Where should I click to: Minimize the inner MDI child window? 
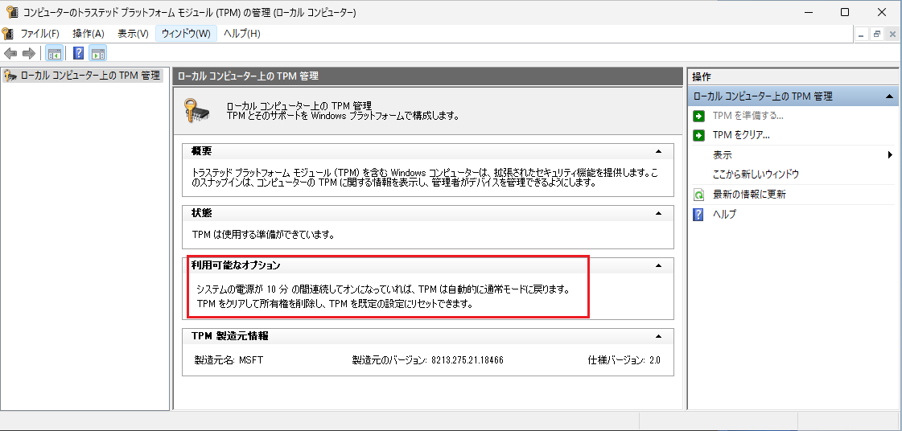coord(861,34)
